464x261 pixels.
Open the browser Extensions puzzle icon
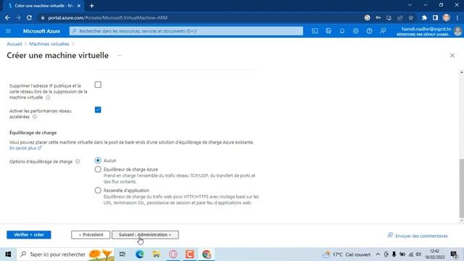click(x=424, y=17)
